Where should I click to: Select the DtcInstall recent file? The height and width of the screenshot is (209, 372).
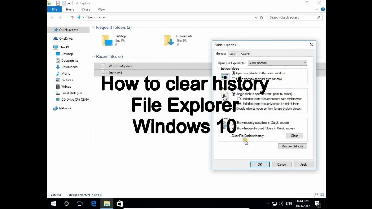point(115,73)
